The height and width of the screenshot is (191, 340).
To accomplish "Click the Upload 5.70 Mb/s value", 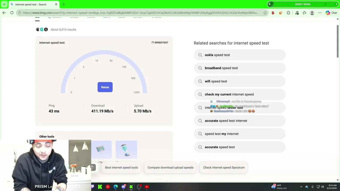I will pyautogui.click(x=143, y=111).
